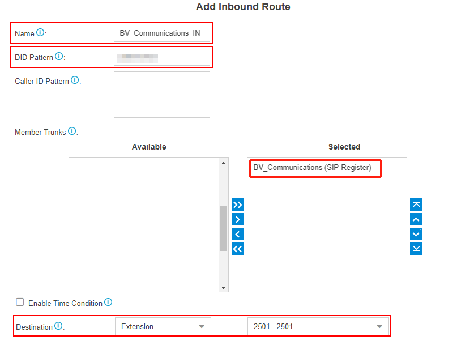Select BV_Communications (SIP-Register) in Selected list
This screenshot has width=474, height=345.
click(312, 168)
